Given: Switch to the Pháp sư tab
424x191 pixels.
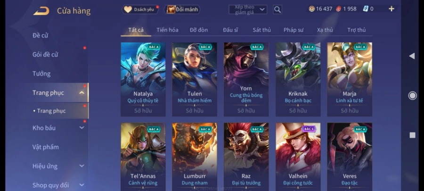Looking at the screenshot, I should [294, 30].
